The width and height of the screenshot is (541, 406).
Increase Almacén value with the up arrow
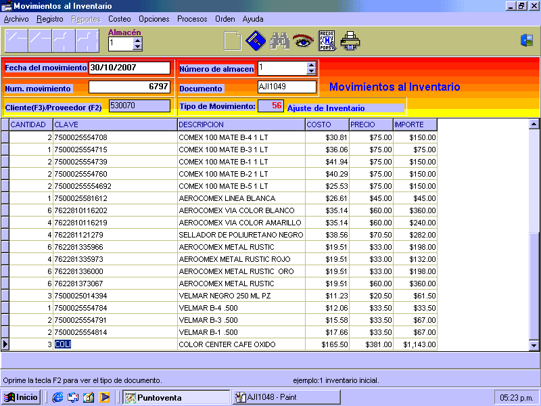click(x=138, y=40)
